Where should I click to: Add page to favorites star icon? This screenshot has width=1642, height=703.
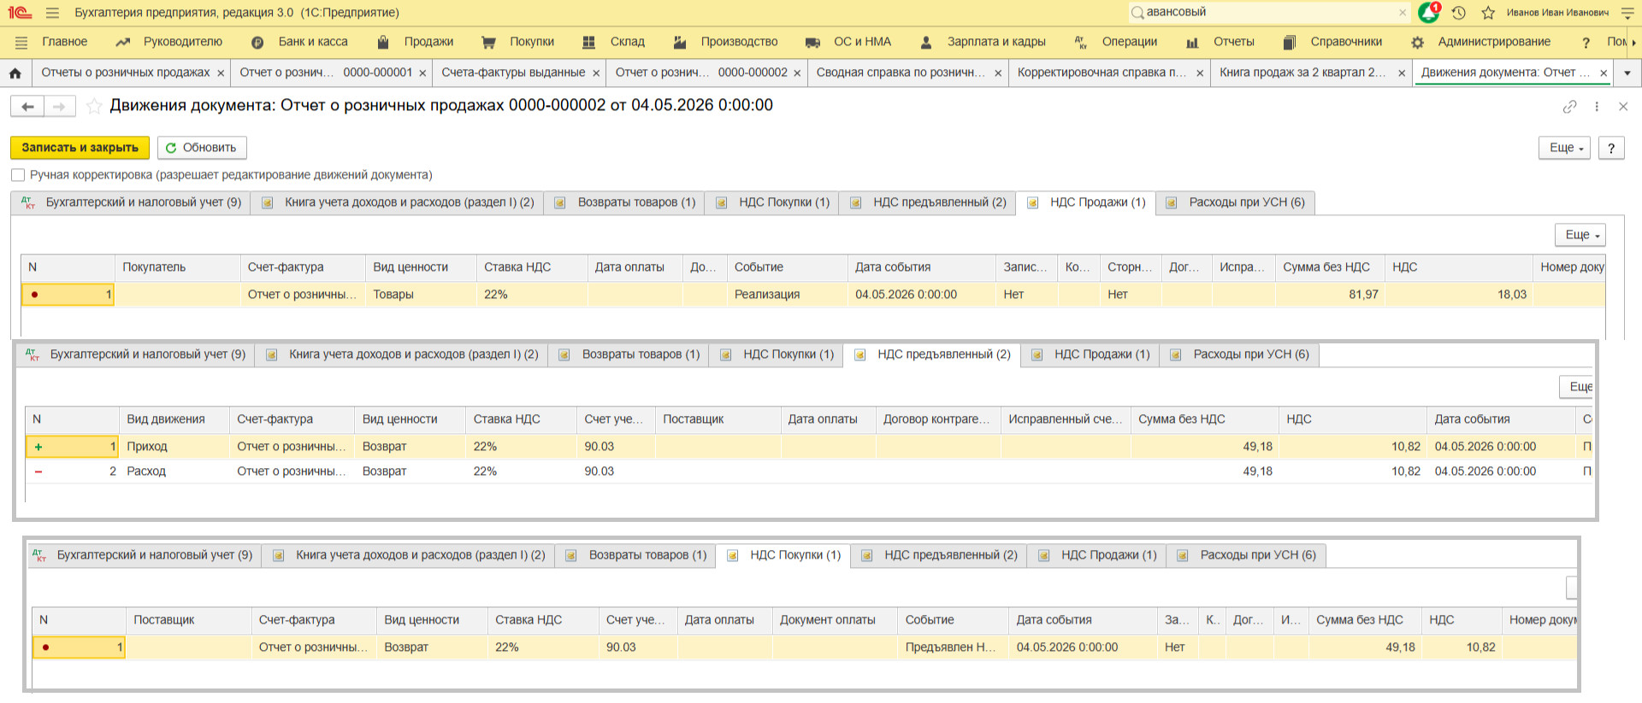click(x=94, y=106)
